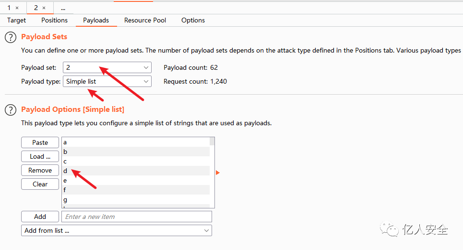Screen dimensions: 463x250
Task: Switch to the Target tab
Action: (16, 20)
